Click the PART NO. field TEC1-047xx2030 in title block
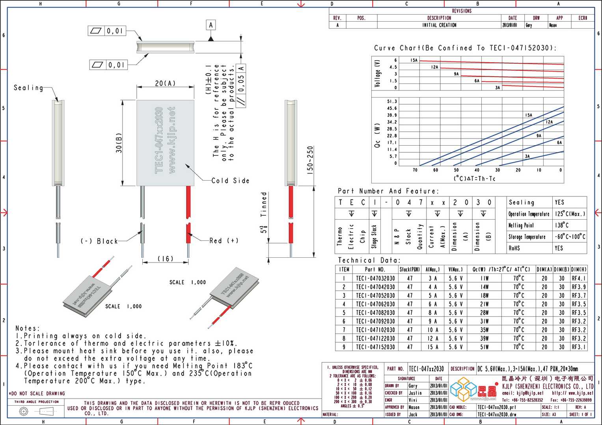 [427, 369]
